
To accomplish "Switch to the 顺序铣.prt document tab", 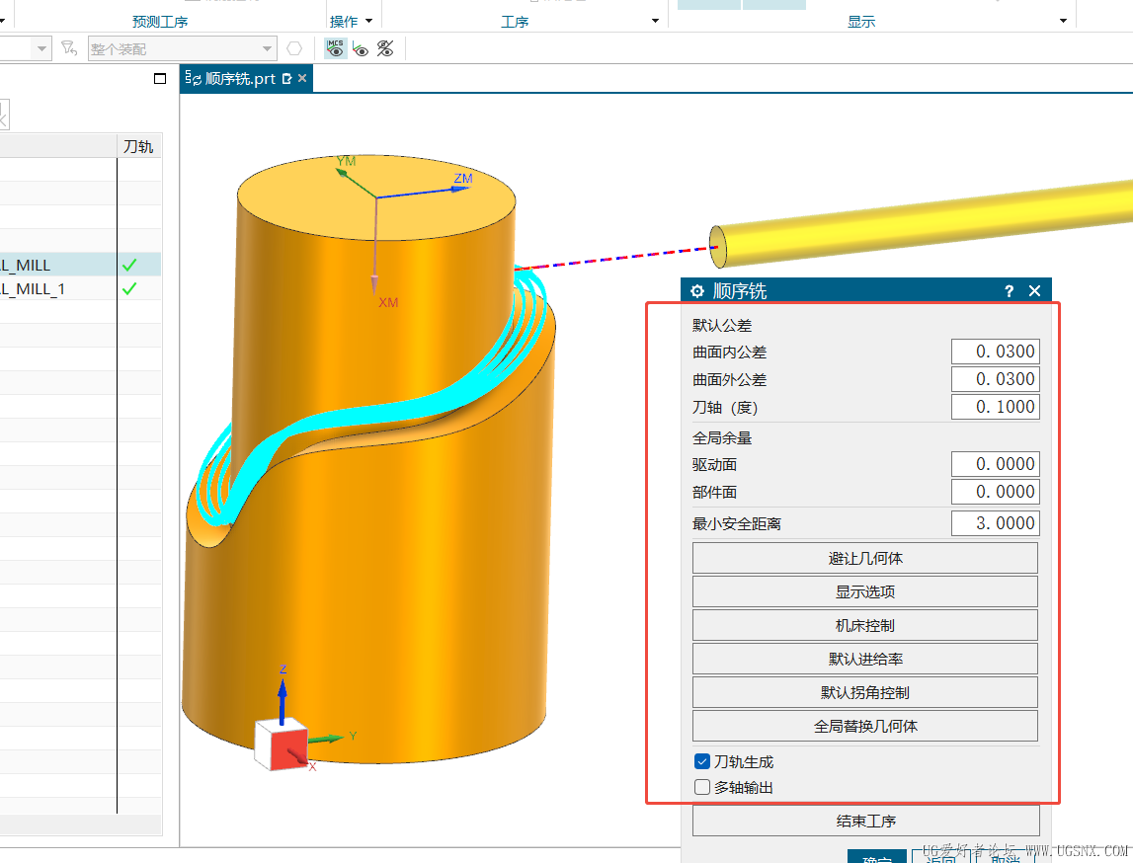I will (x=240, y=79).
